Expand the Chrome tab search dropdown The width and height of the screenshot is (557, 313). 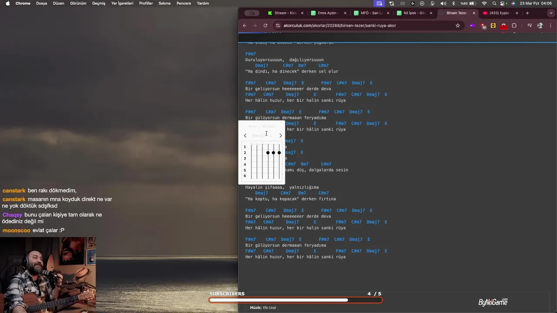pyautogui.click(x=551, y=13)
